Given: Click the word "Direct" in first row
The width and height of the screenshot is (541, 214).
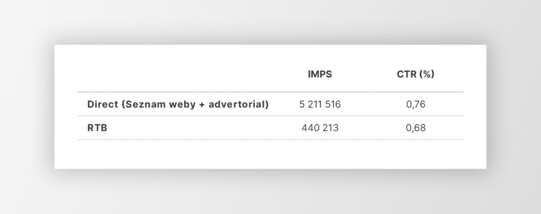Looking at the screenshot, I should tap(102, 104).
